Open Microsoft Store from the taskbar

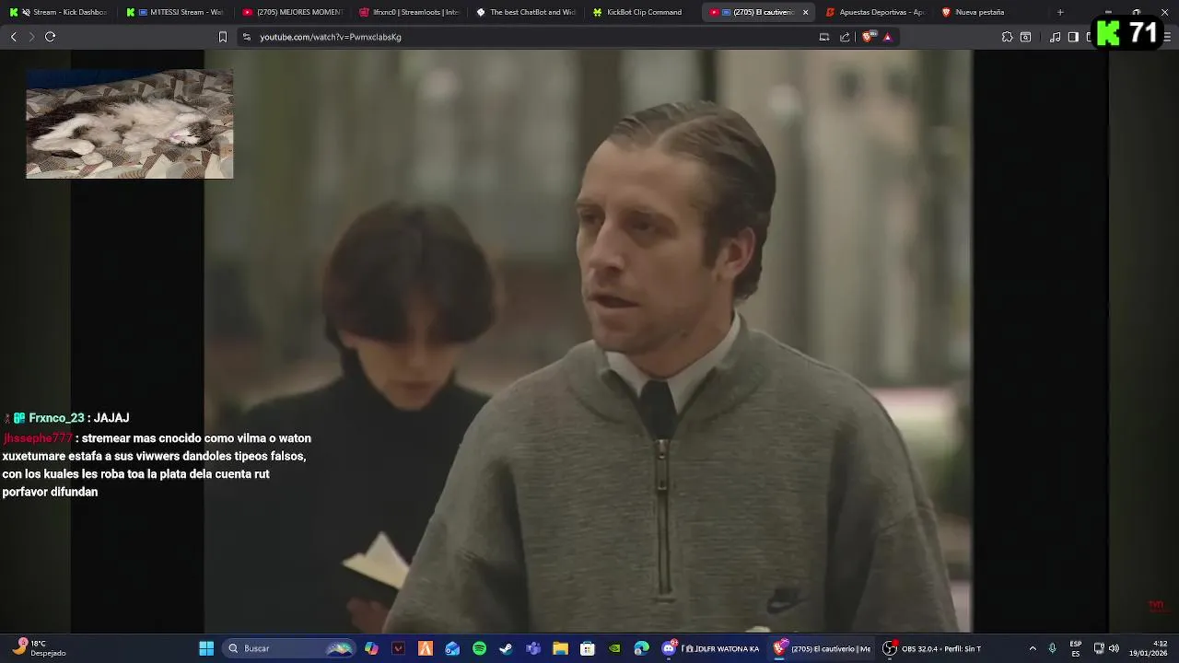click(588, 648)
